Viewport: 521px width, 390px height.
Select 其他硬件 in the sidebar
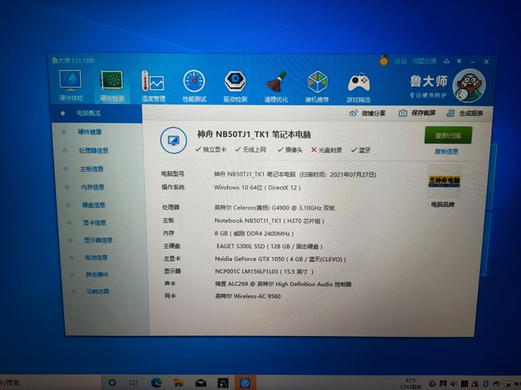97,274
